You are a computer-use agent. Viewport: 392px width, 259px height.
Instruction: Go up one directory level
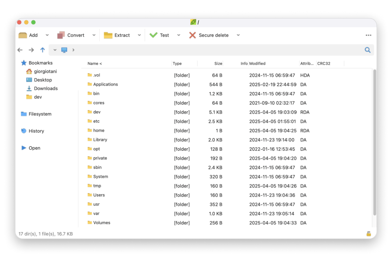[42, 50]
